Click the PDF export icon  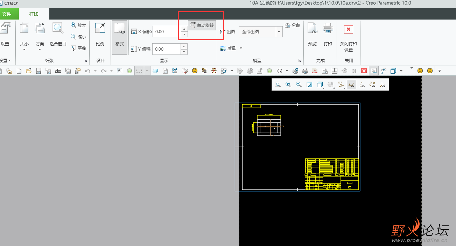(x=315, y=71)
